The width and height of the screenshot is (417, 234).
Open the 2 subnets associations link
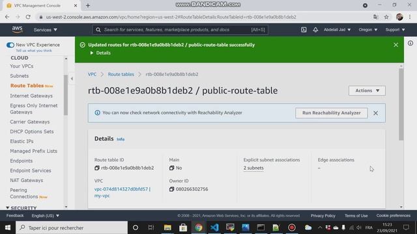253,168
